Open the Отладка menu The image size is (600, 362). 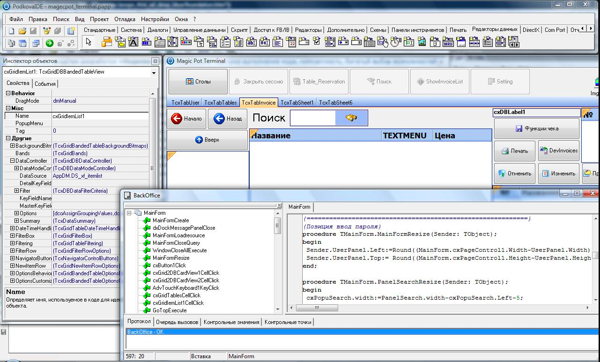125,19
